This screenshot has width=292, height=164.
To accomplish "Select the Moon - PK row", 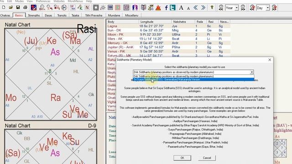I will pos(168,35).
